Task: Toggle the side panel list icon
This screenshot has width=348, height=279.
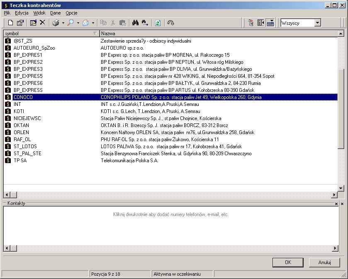Action: point(260,23)
